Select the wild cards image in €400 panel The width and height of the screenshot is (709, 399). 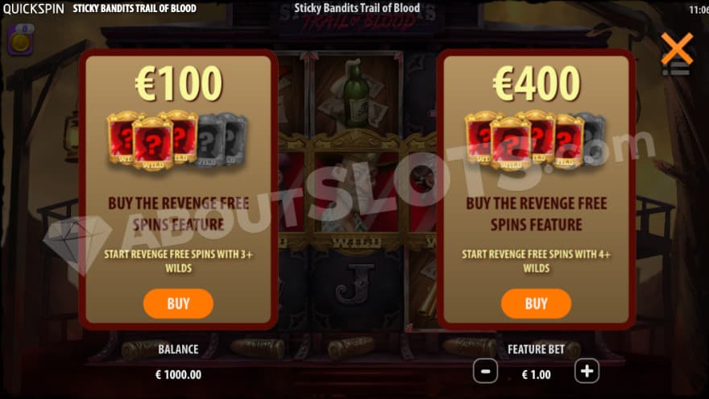[x=535, y=140]
